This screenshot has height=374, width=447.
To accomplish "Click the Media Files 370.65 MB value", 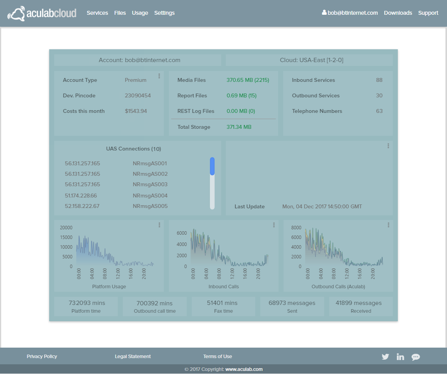I will click(248, 80).
